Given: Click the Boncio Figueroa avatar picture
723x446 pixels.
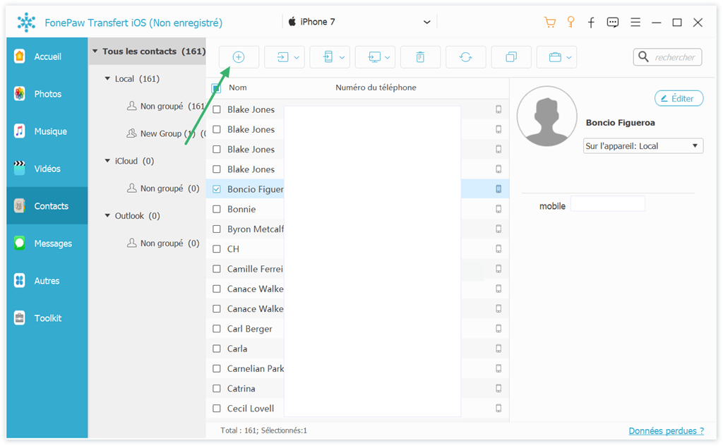Looking at the screenshot, I should (547, 116).
